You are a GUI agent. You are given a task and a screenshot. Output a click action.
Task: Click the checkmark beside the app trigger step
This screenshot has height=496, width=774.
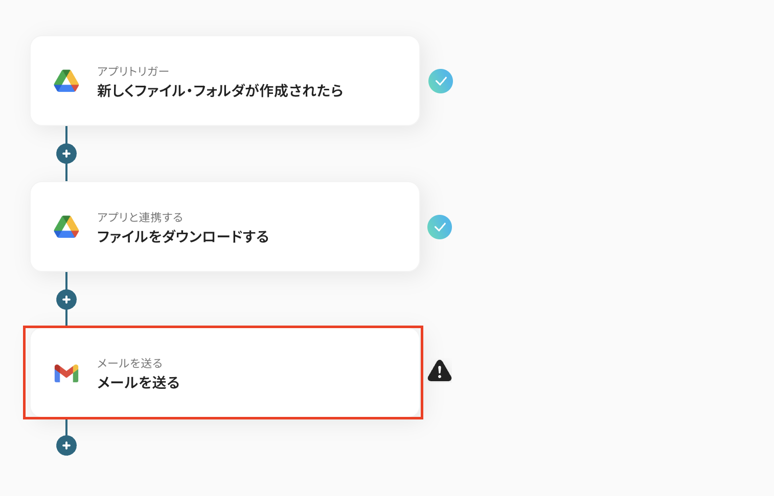point(441,81)
